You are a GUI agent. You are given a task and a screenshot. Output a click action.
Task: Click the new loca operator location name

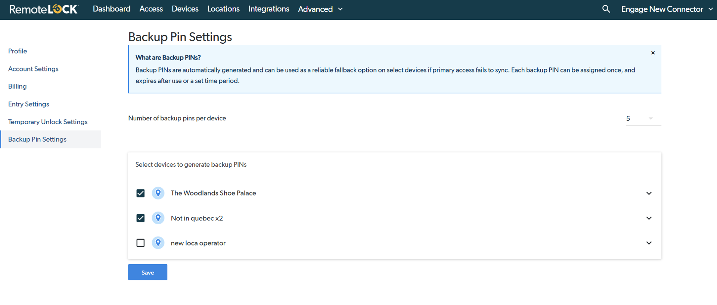pyautogui.click(x=198, y=243)
